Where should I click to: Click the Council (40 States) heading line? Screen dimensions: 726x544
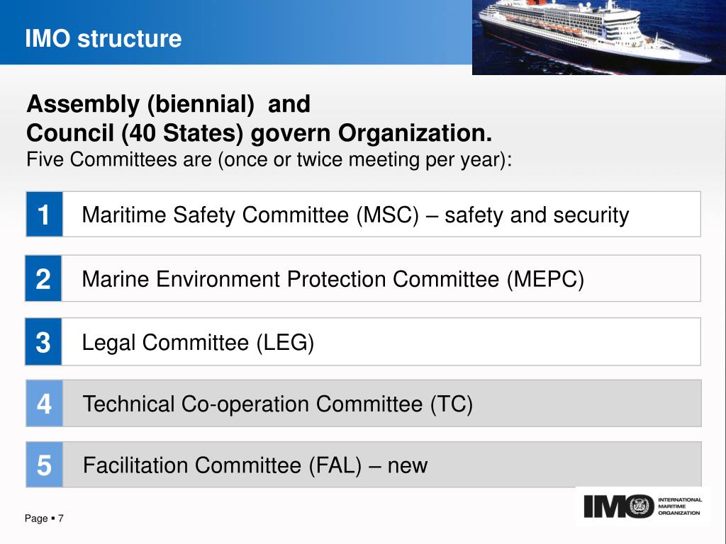coord(259,133)
